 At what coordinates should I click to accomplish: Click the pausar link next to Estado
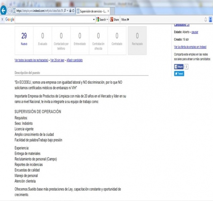[195, 32]
